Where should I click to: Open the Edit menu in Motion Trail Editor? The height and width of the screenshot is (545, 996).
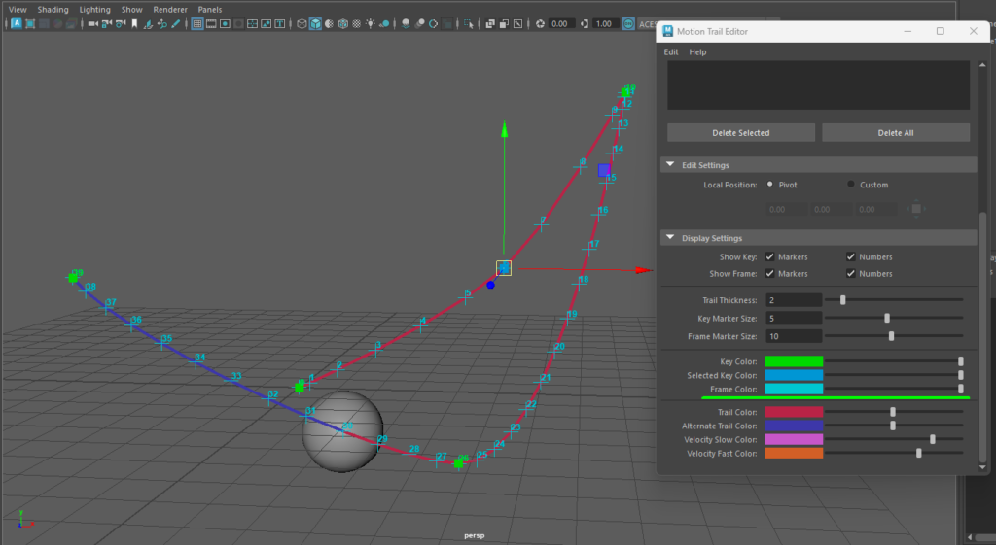click(671, 52)
